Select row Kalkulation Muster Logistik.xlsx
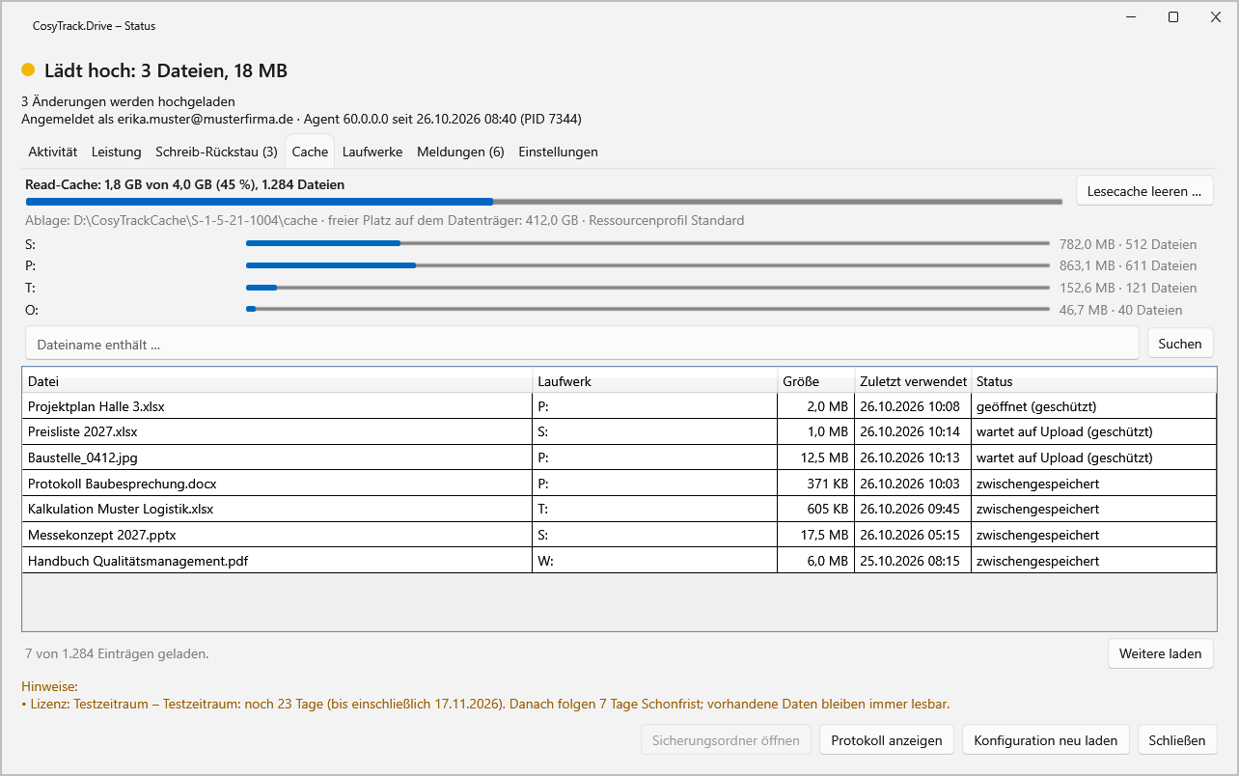Screen dimensions: 1239x776 (619, 509)
